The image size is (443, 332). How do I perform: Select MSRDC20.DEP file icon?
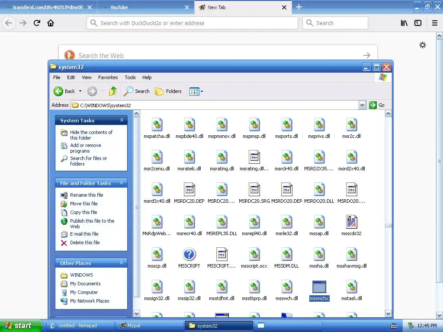(x=189, y=189)
